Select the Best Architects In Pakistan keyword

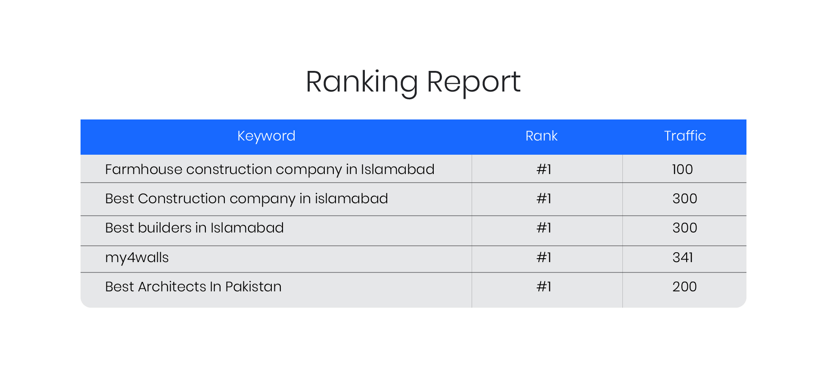point(193,287)
